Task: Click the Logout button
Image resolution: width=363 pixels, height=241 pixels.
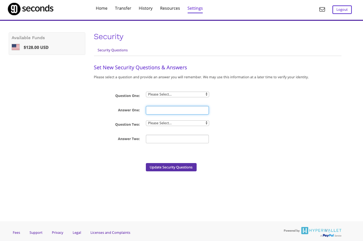Action: pos(341,9)
